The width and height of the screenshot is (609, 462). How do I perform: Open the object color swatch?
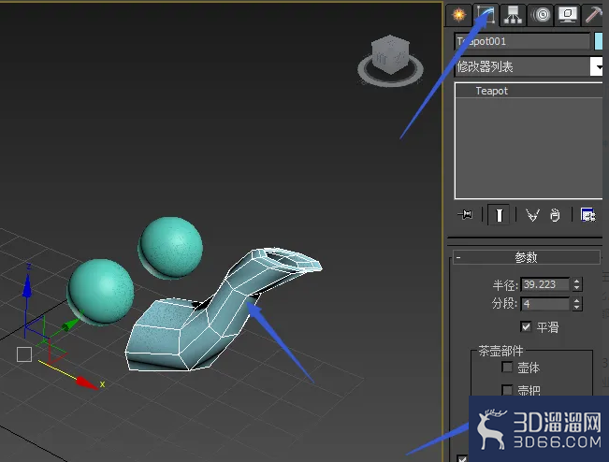(599, 41)
